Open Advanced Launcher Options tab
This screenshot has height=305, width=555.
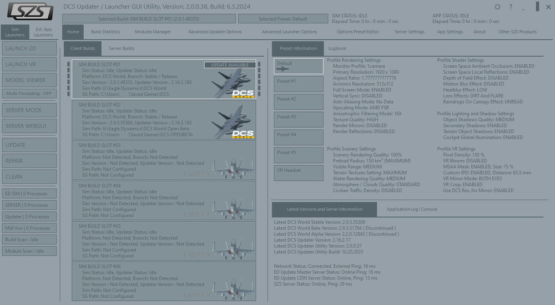pos(290,32)
